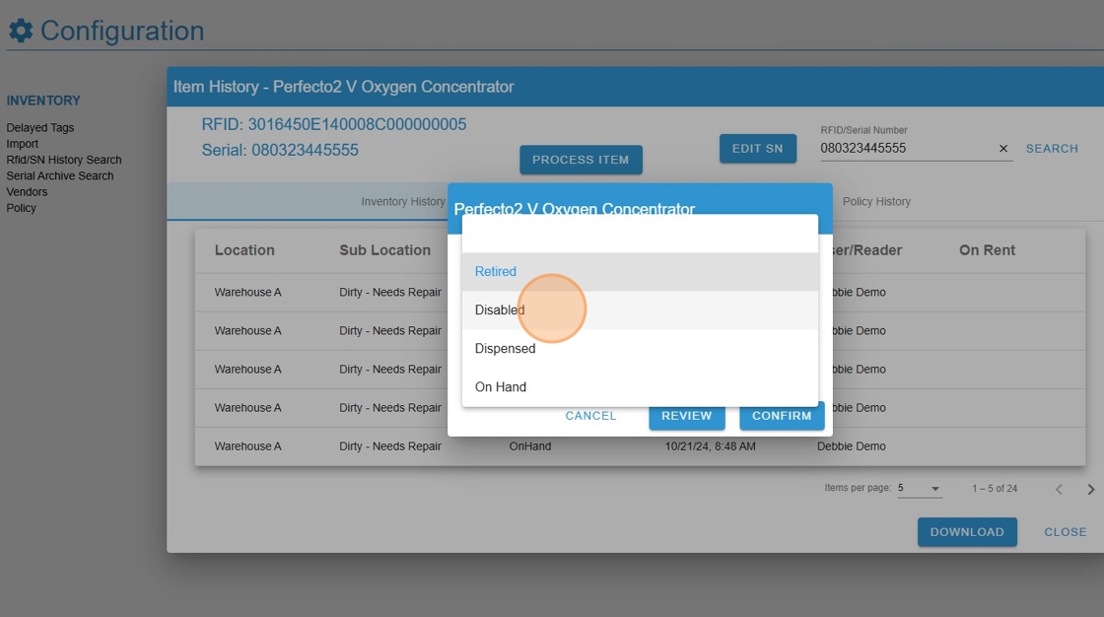Select Retired status option
Viewport: 1104px width, 617px height.
tap(640, 271)
